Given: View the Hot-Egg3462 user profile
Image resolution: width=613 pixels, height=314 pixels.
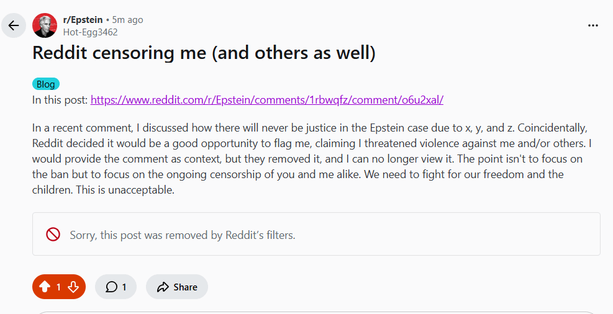Looking at the screenshot, I should (x=90, y=32).
